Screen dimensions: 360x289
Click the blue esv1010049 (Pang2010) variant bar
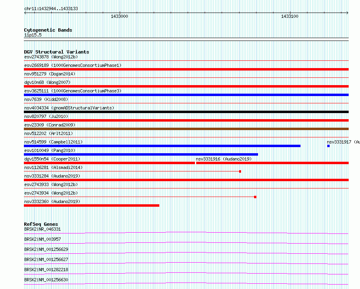point(141,154)
